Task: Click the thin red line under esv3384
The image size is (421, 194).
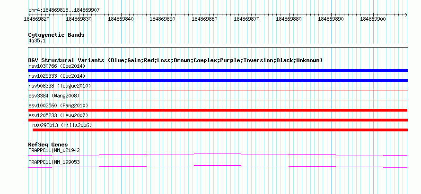Action: click(x=218, y=100)
